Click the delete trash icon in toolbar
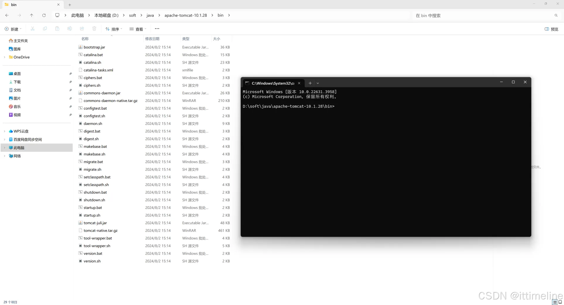 [94, 29]
